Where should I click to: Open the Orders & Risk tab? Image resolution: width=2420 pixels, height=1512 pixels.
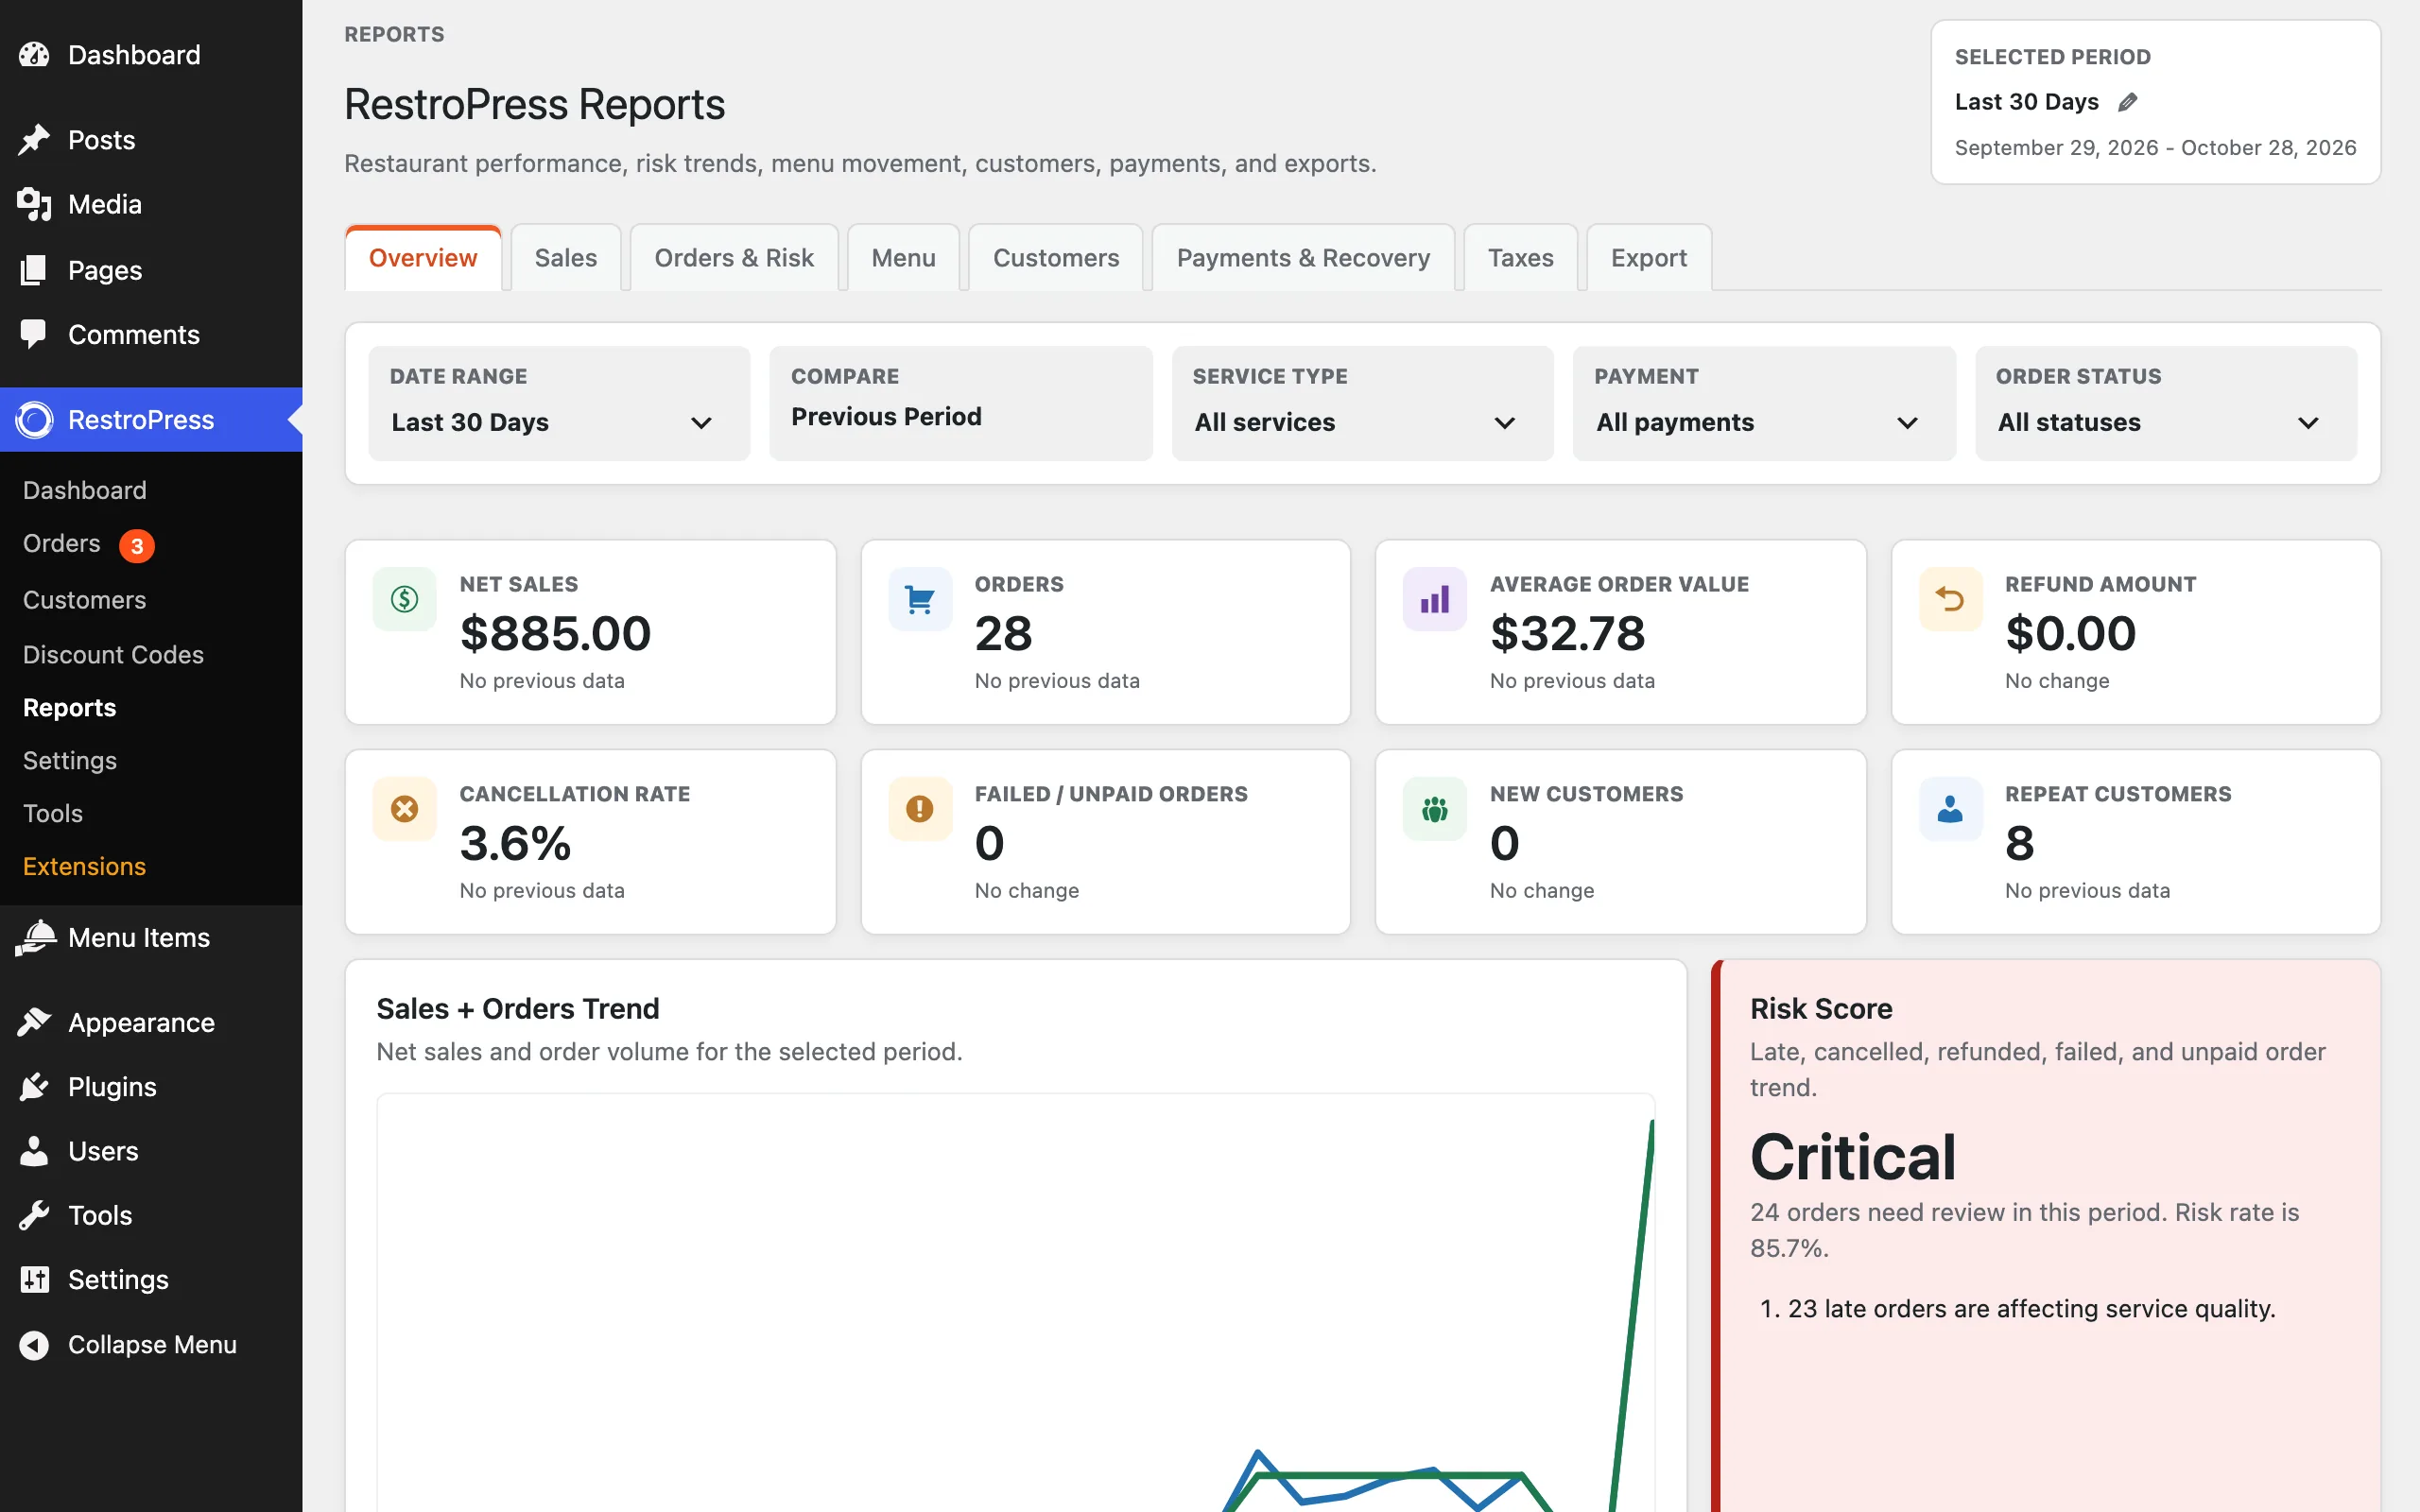[x=734, y=258]
